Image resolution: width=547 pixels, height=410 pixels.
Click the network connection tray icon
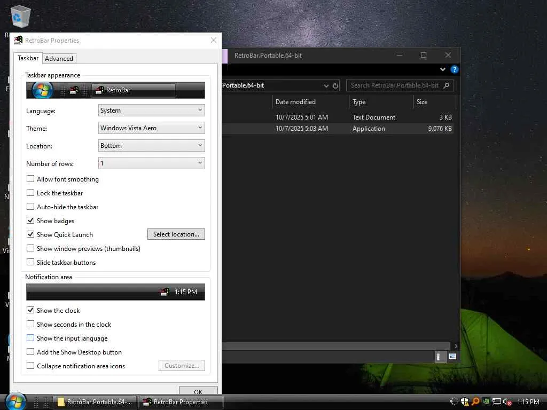tap(496, 401)
